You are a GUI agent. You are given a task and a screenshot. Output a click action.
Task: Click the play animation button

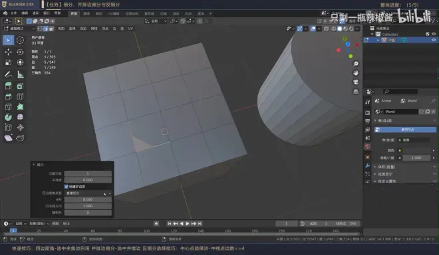[188, 223]
